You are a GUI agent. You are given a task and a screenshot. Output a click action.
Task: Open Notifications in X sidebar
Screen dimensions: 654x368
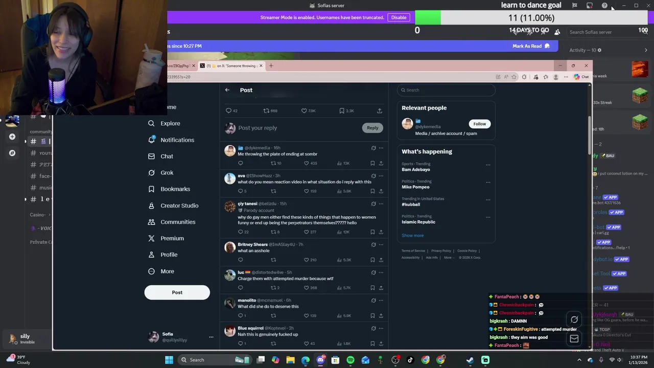coord(171,140)
